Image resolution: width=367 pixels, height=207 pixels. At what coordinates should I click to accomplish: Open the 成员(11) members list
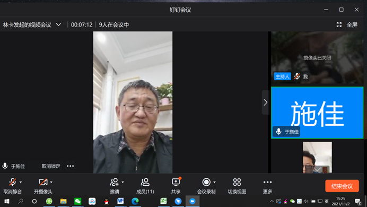pos(145,186)
